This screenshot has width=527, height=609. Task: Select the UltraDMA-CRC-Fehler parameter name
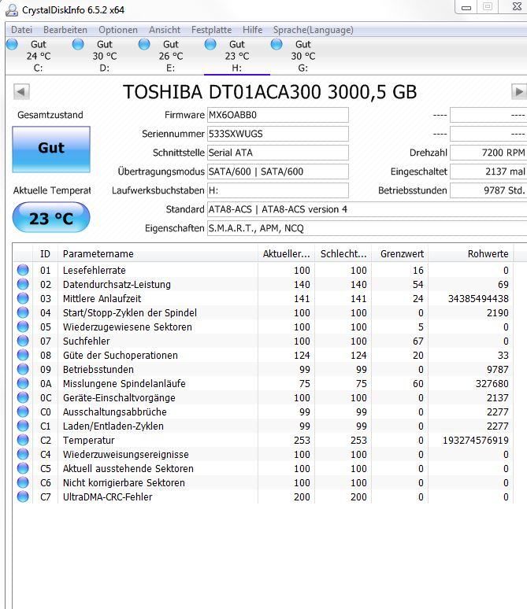click(x=107, y=497)
